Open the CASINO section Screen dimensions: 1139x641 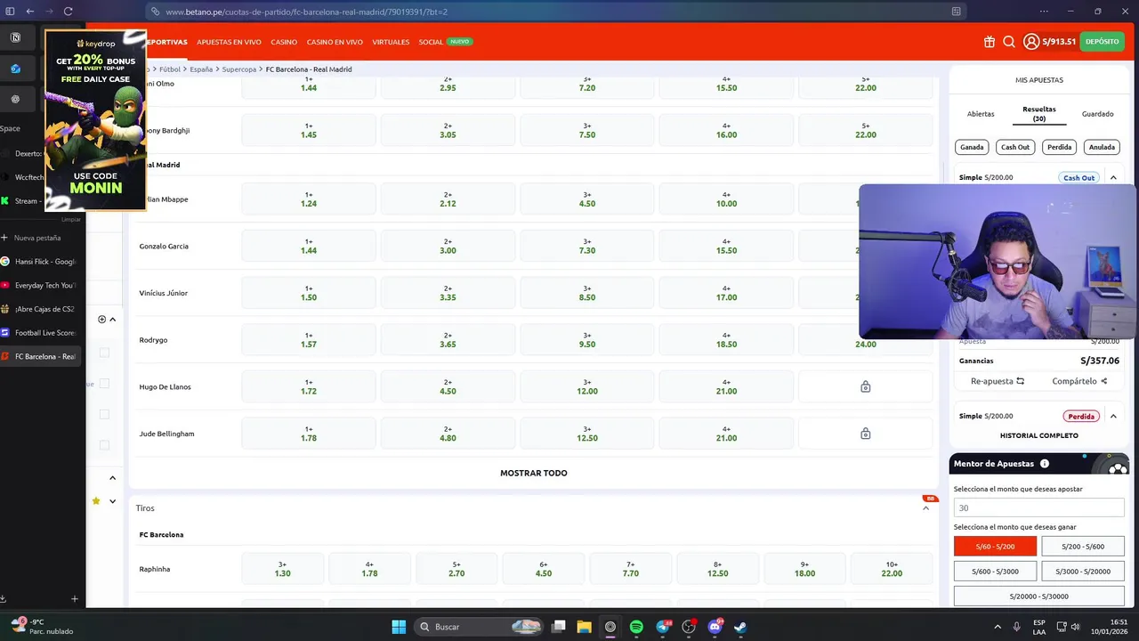[284, 42]
